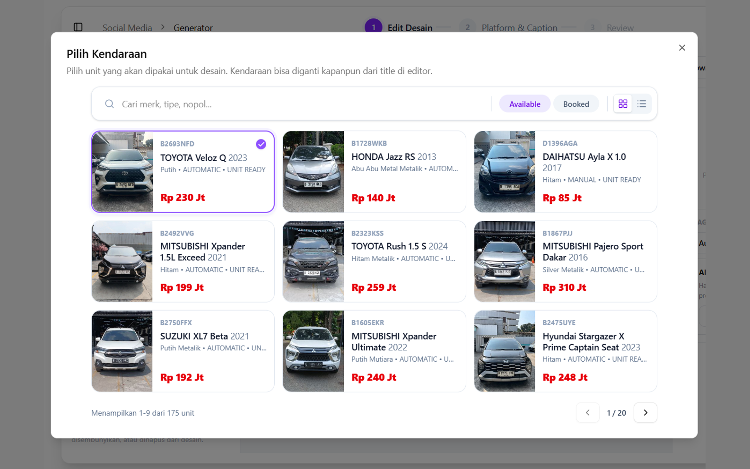
Task: Click plate number B2750FFX
Action: (176, 323)
